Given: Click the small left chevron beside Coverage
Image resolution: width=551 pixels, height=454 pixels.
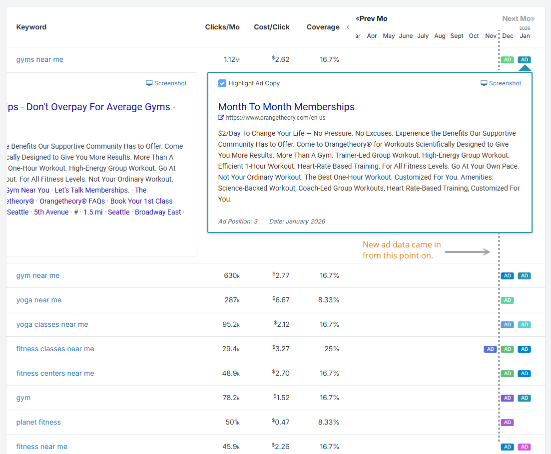Looking at the screenshot, I should click(x=348, y=27).
